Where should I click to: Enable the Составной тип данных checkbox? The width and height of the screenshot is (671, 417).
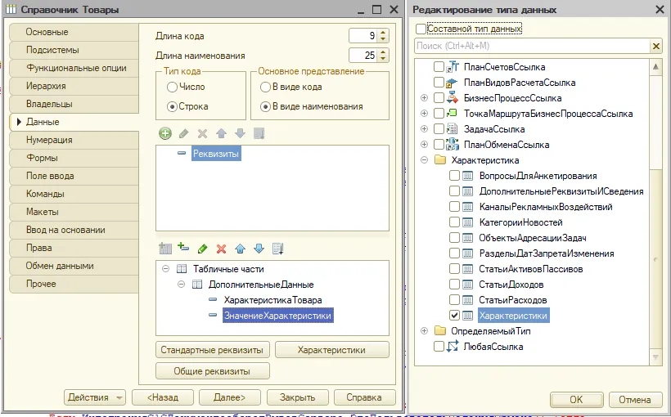(421, 29)
